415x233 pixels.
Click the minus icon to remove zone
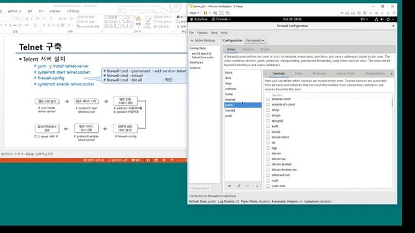click(x=248, y=186)
